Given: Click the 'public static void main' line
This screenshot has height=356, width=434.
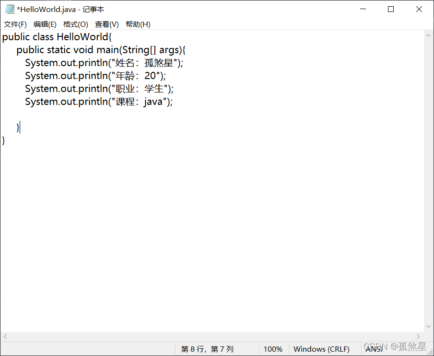Looking at the screenshot, I should pos(101,50).
